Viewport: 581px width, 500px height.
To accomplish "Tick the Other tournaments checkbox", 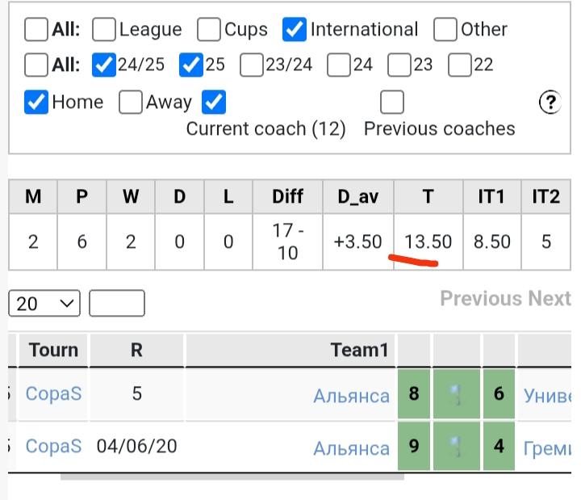I will click(445, 30).
